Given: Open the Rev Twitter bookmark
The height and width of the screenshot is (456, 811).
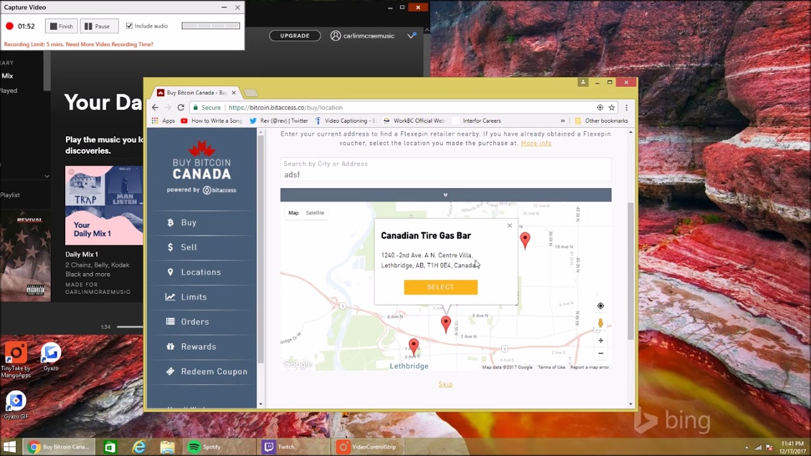Looking at the screenshot, I should click(x=279, y=121).
